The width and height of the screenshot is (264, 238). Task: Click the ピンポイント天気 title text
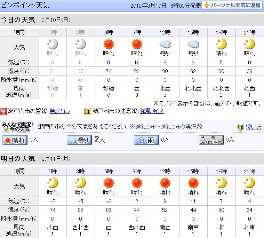(x=25, y=5)
